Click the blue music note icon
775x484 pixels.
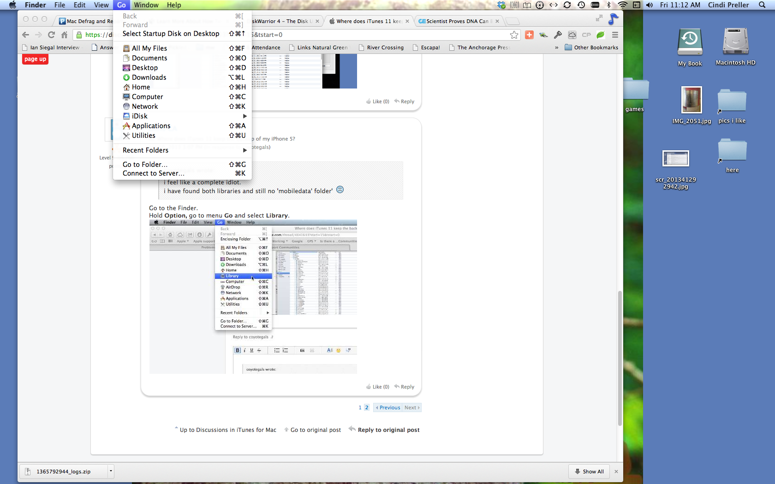tap(613, 19)
